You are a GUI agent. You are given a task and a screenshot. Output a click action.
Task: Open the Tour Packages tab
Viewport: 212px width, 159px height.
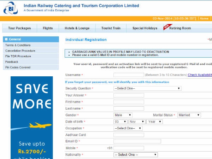pyautogui.click(x=19, y=28)
